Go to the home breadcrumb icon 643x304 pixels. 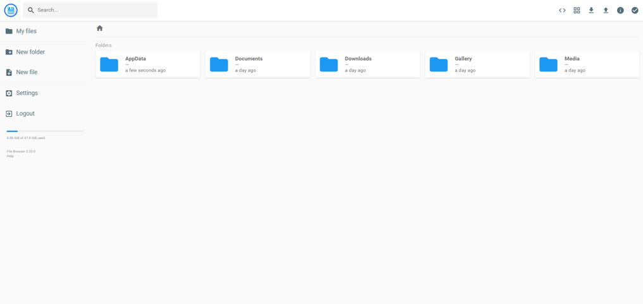[100, 28]
